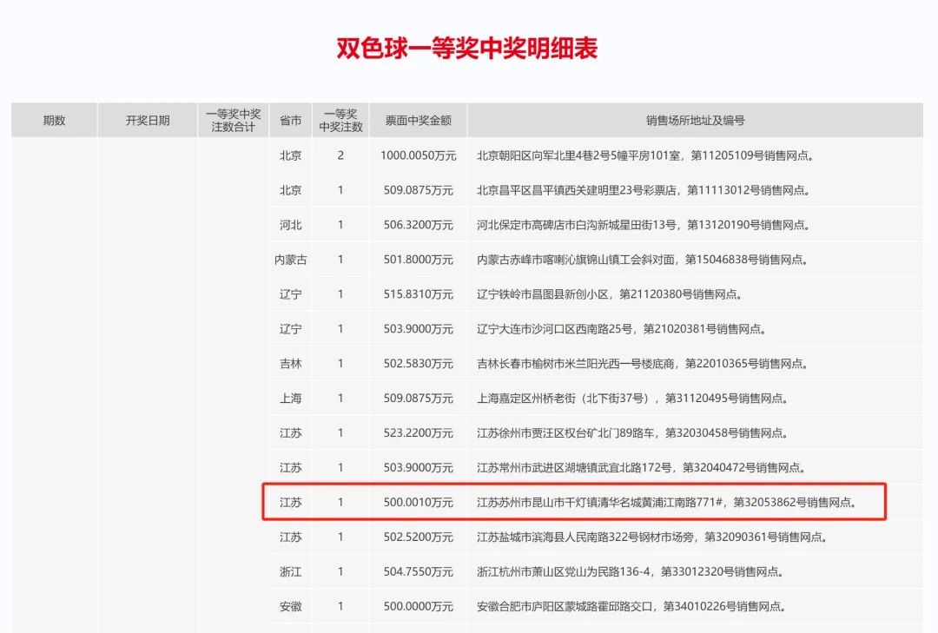The width and height of the screenshot is (938, 633).
Task: Click the 销售场所地址及编号 column header
Action: coord(695,121)
